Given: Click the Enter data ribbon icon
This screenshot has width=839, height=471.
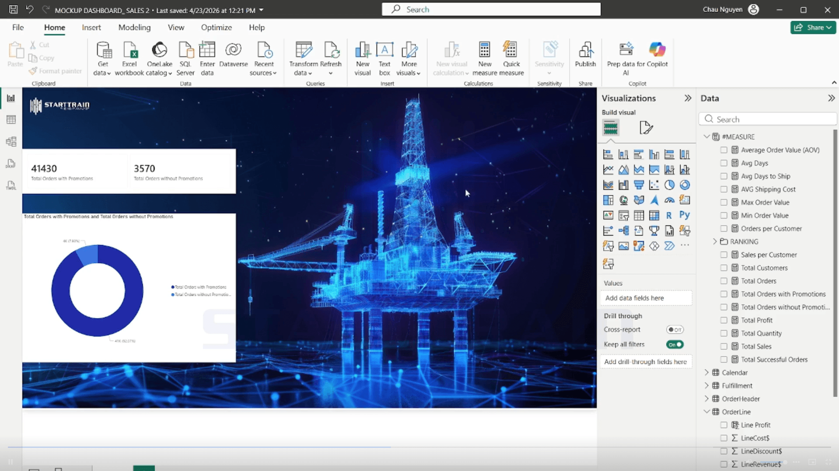Looking at the screenshot, I should pos(207,59).
